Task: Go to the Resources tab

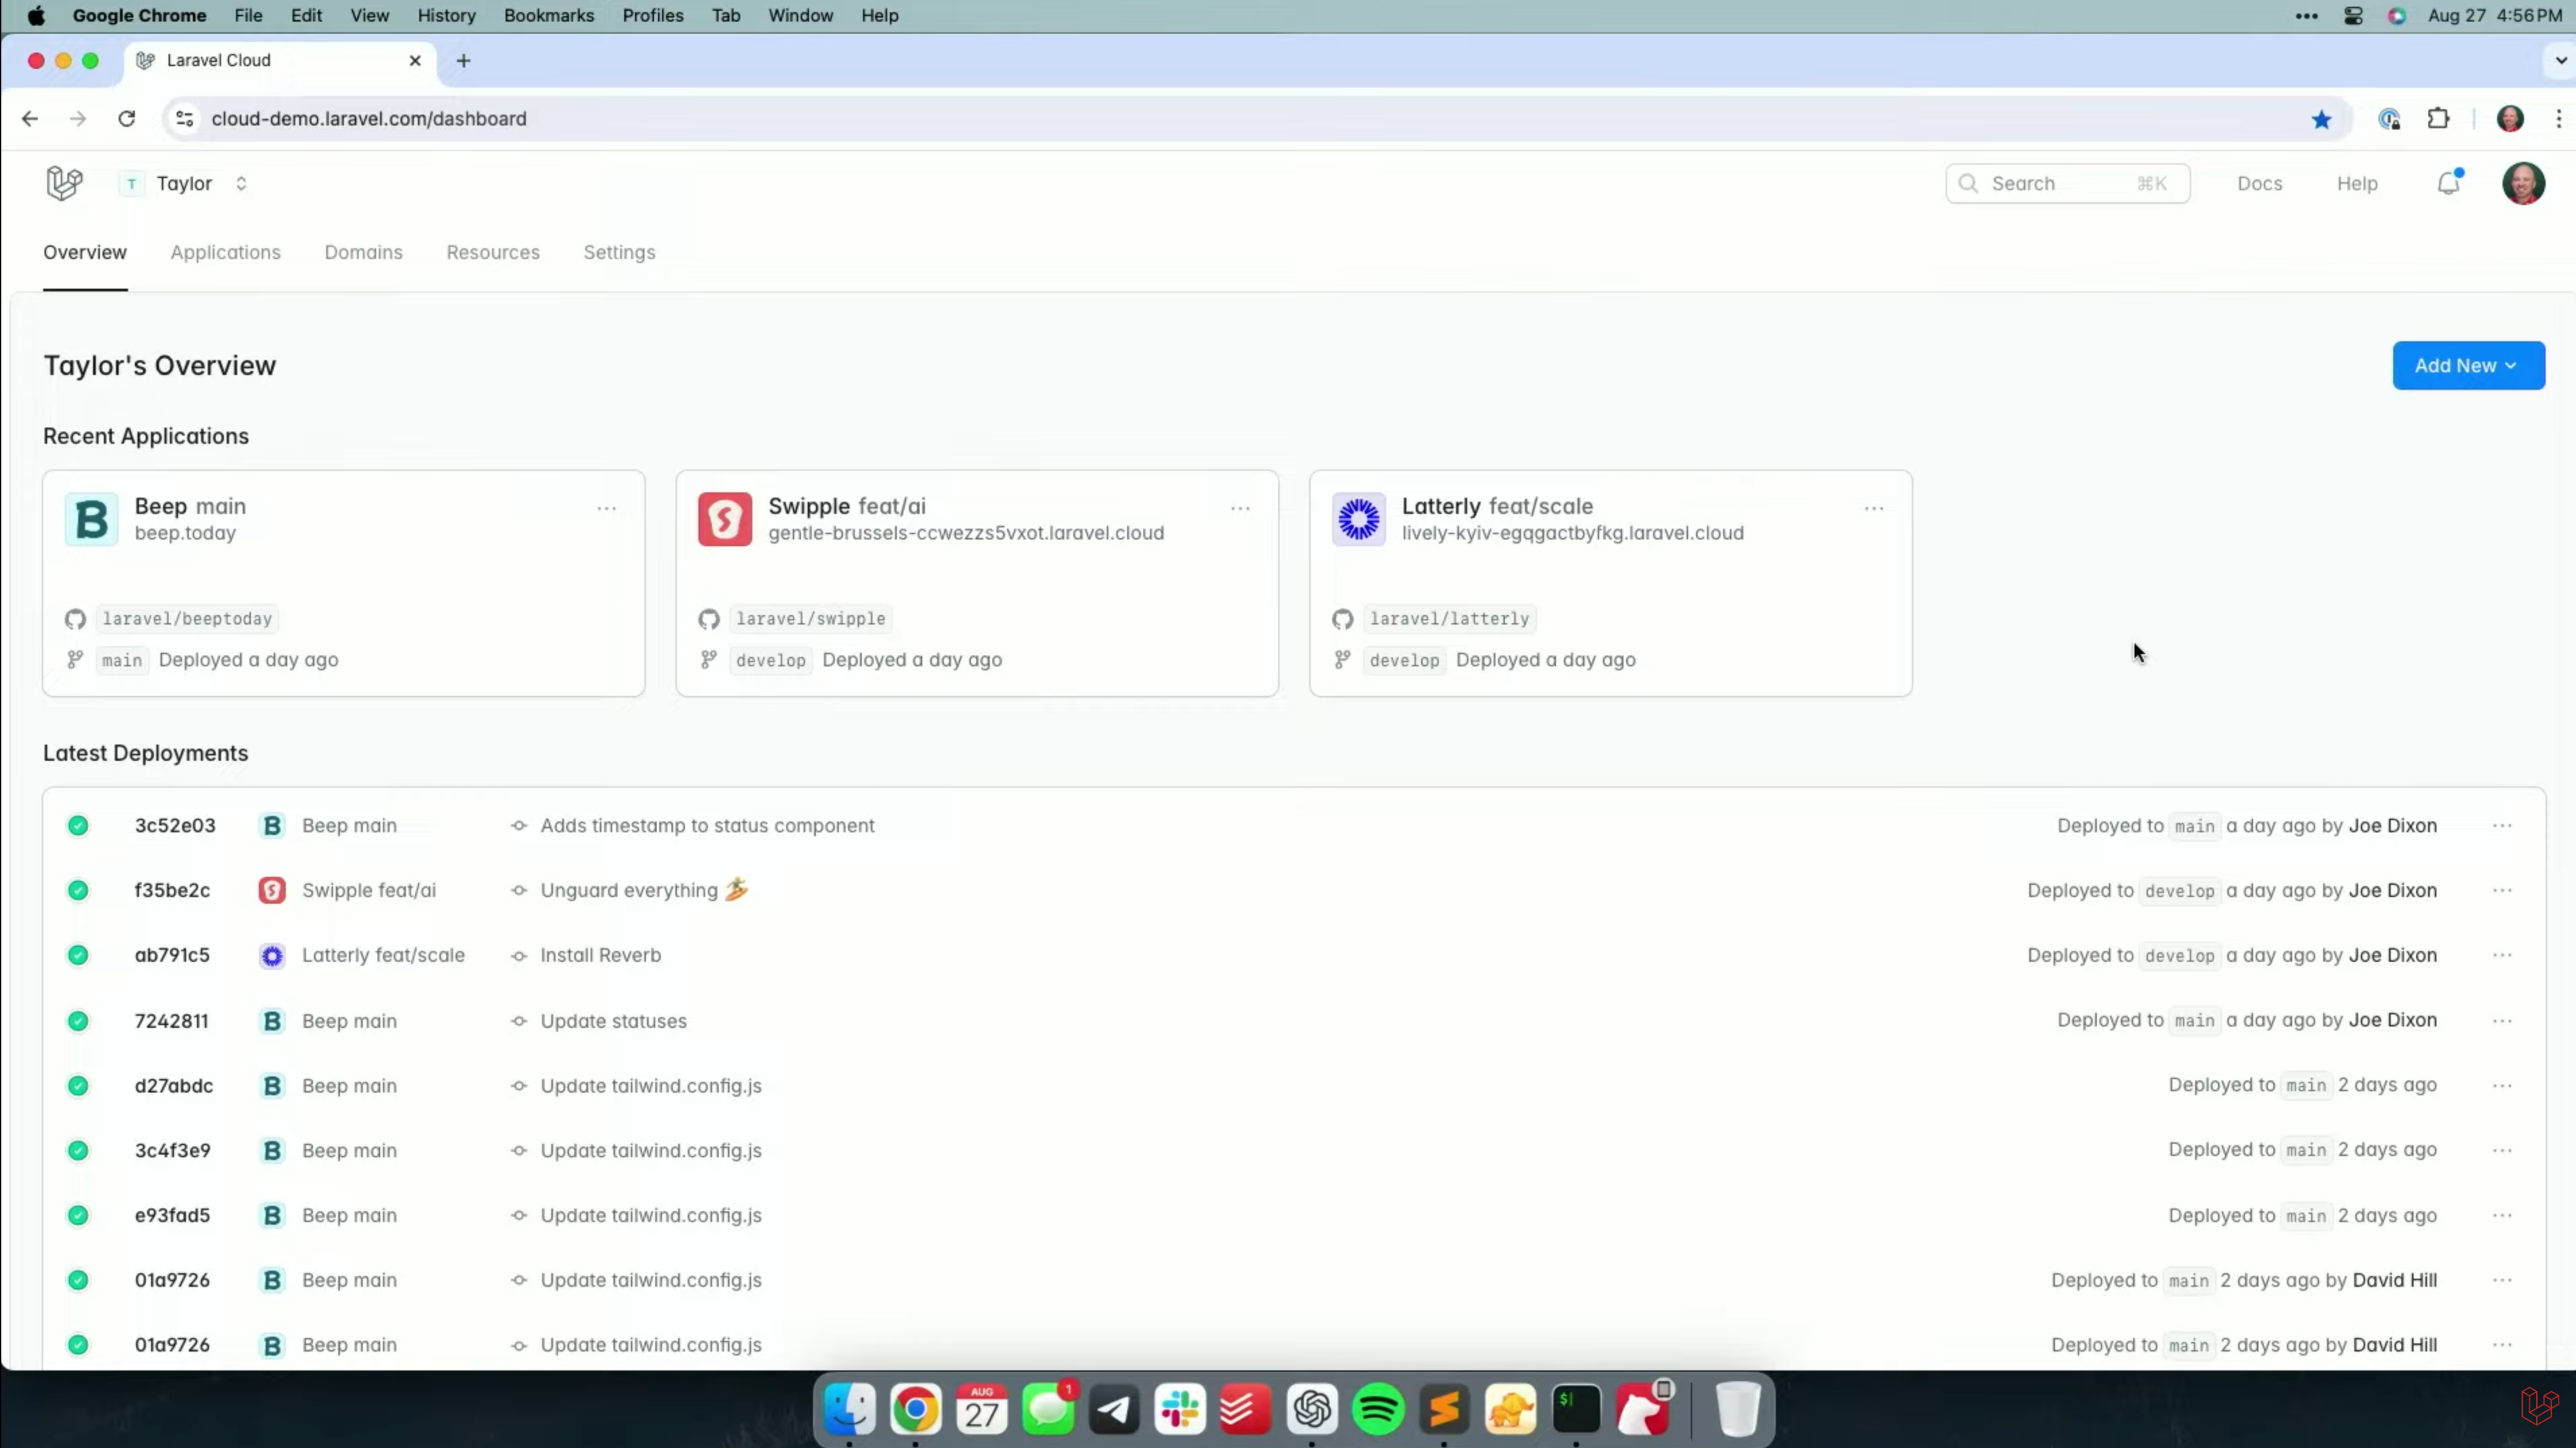Action: (x=492, y=252)
